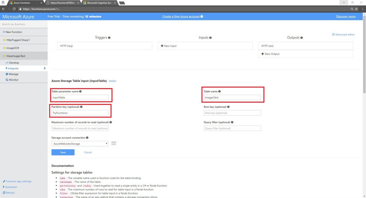Image resolution: width=366 pixels, height=198 pixels.
Task: Open the Develop section
Action: (x=14, y=62)
